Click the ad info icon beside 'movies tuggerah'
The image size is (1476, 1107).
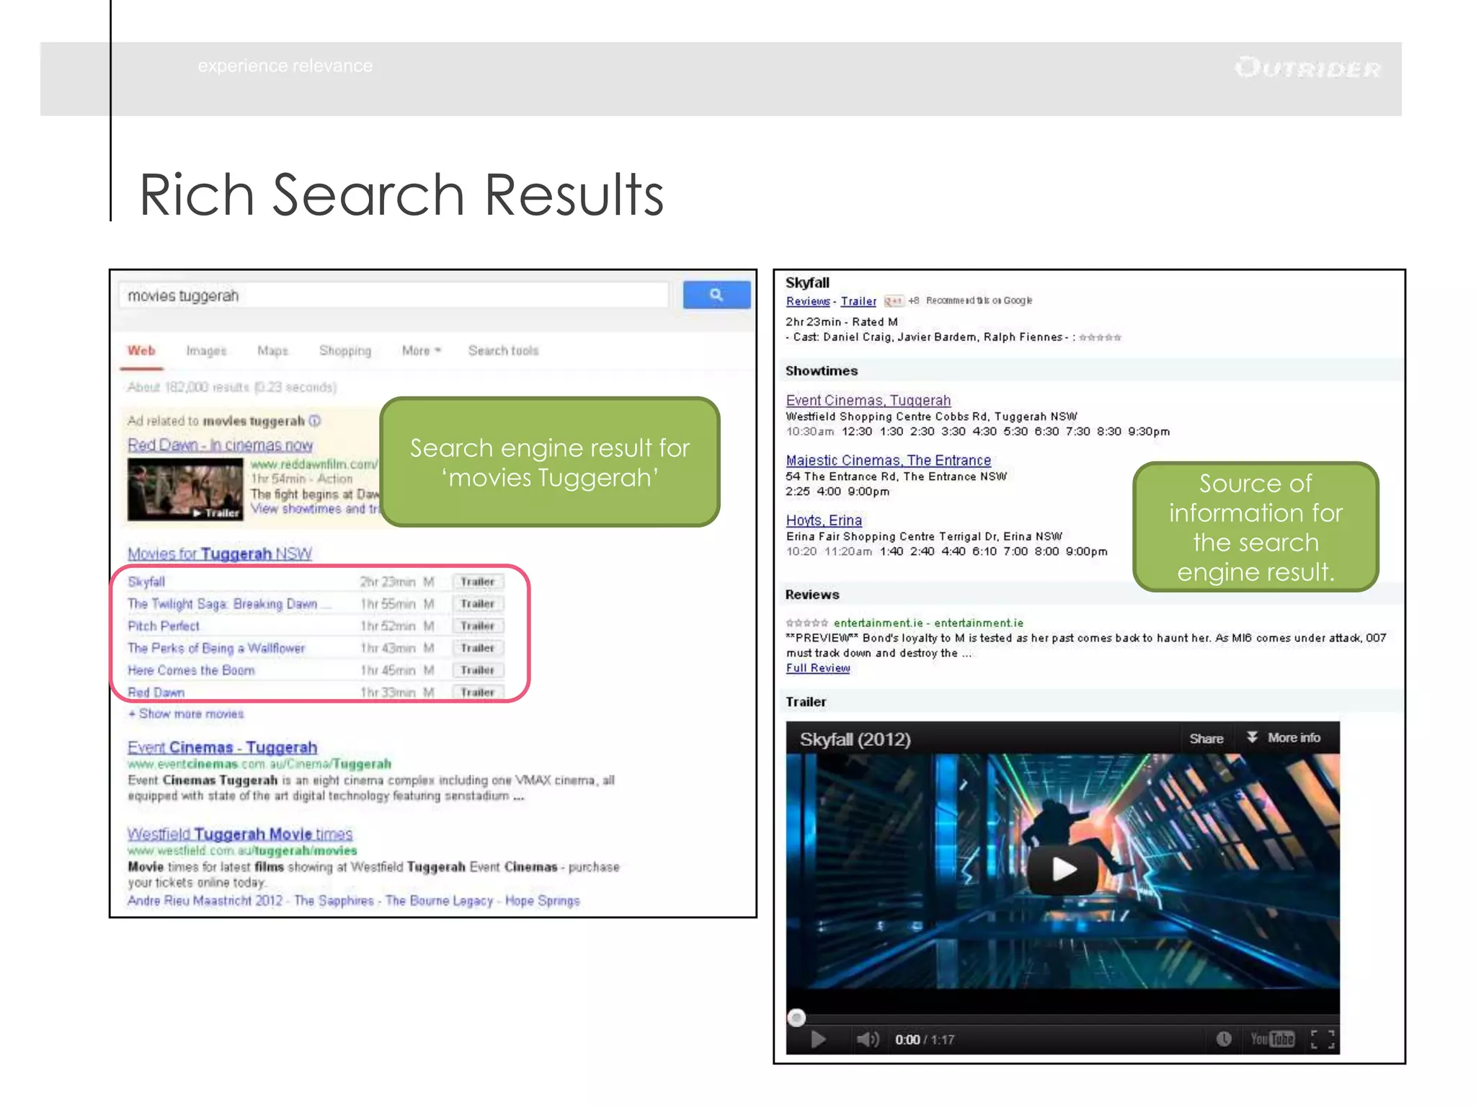pos(315,421)
